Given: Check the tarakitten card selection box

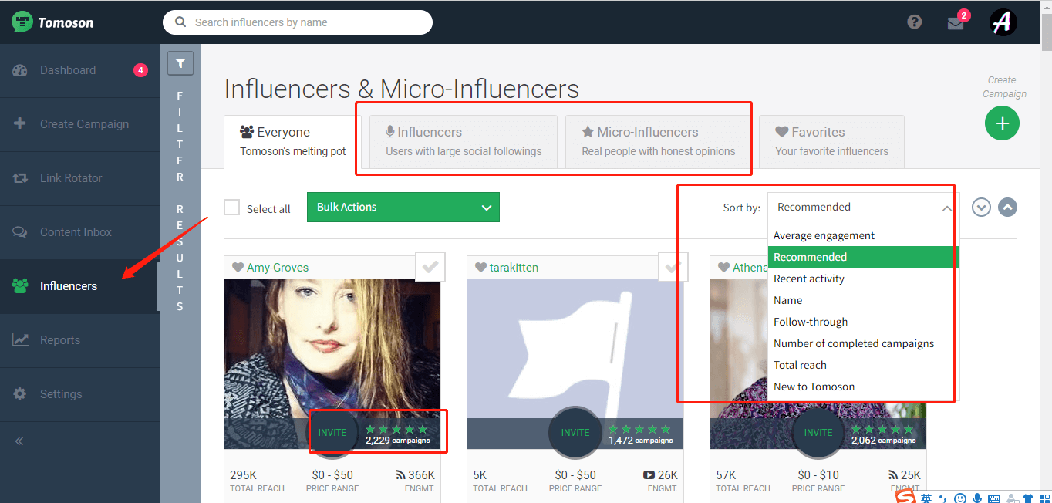Looking at the screenshot, I should [673, 267].
